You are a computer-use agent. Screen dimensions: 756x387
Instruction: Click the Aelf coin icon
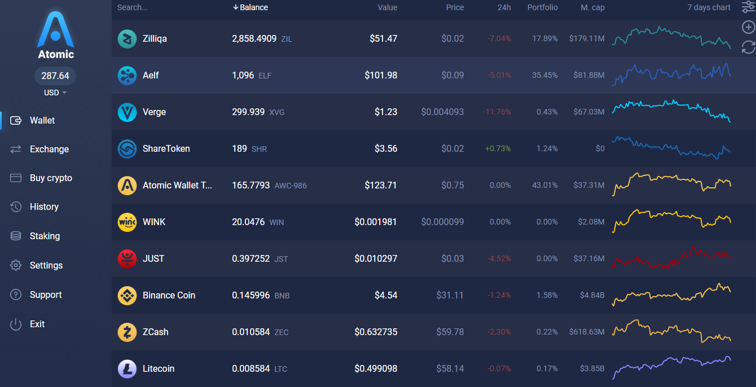[127, 76]
